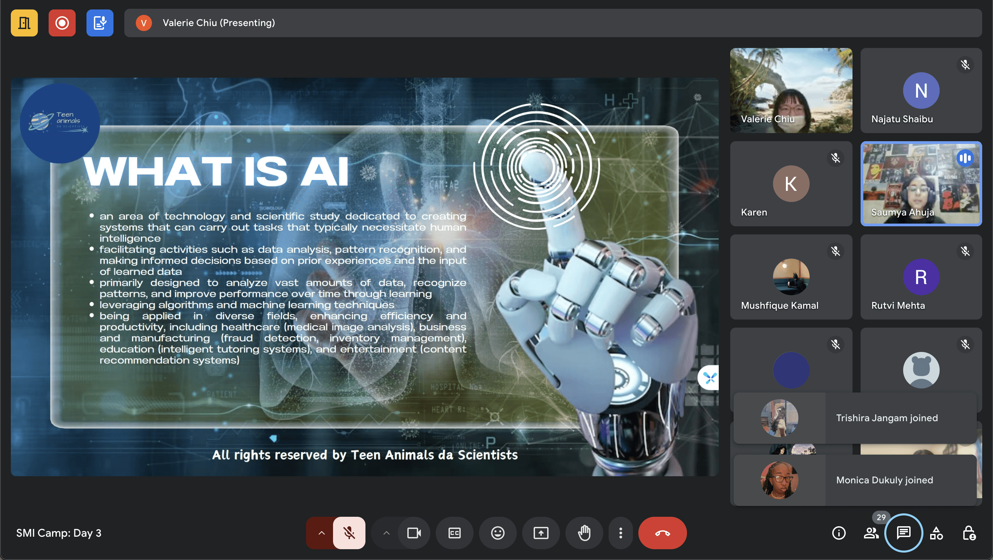Viewport: 993px width, 560px height.
Task: Open meeting details info icon
Action: 838,533
